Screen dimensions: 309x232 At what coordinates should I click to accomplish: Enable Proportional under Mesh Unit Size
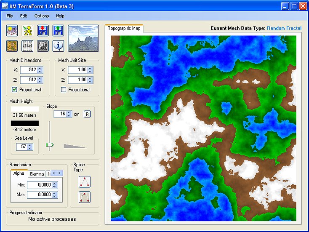[x=64, y=90]
